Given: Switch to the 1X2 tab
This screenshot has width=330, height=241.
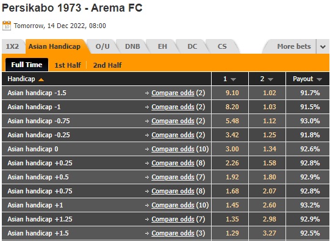Looking at the screenshot, I should click(x=12, y=46).
